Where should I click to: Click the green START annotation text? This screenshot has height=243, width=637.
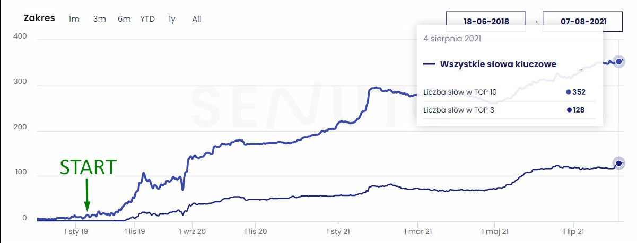point(88,167)
